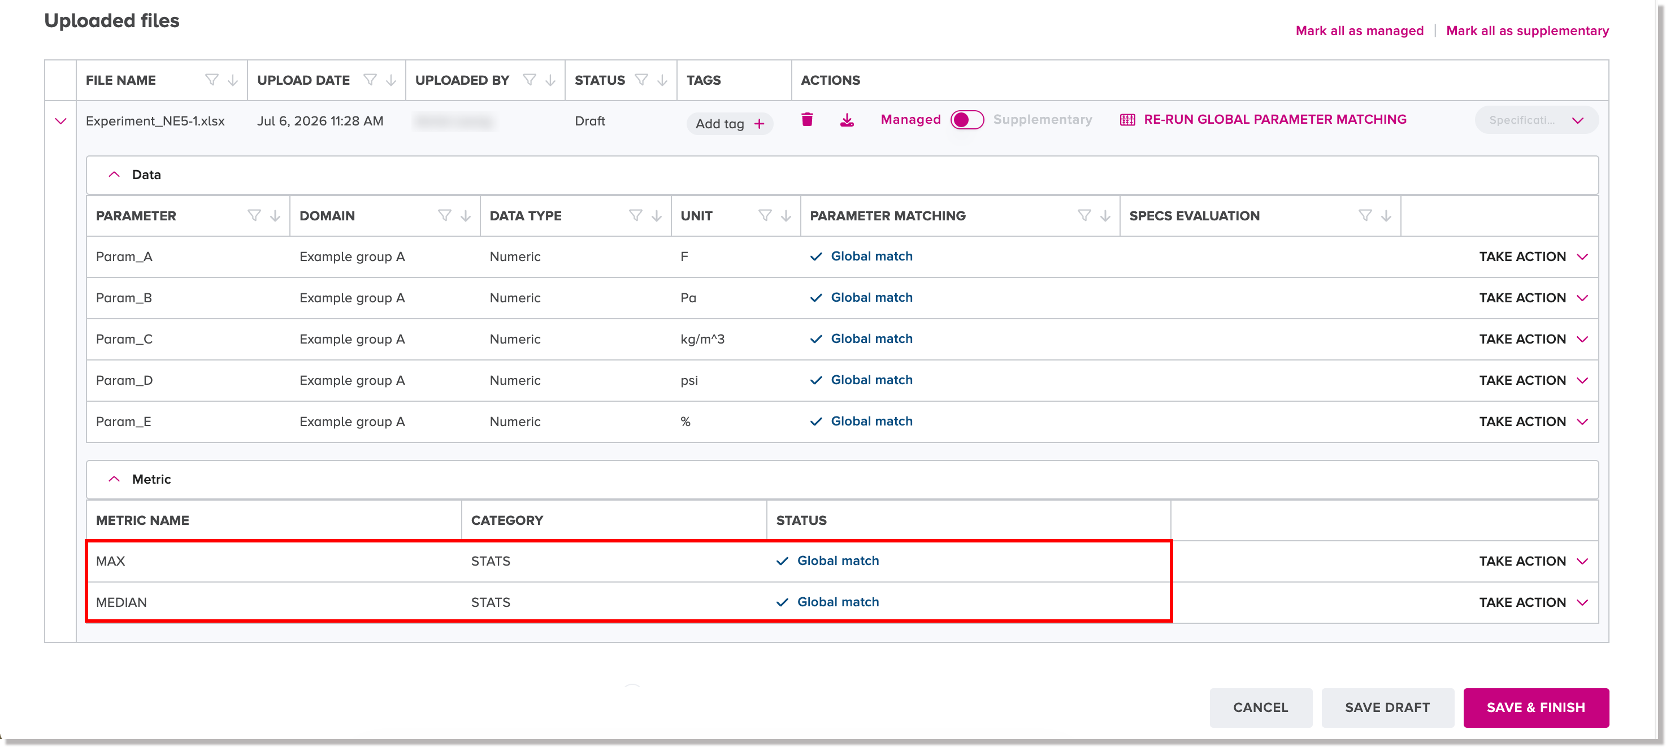Filter the Data Type column
The height and width of the screenshot is (747, 1666).
tap(636, 215)
